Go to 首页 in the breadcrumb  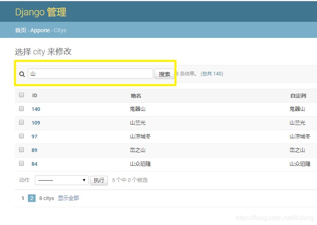click(x=21, y=30)
